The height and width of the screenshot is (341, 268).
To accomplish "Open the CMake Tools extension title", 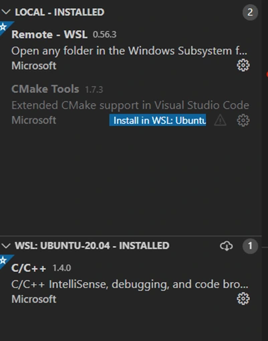I will (45, 89).
